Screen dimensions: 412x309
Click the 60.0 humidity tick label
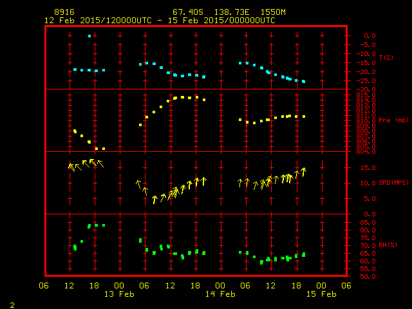pyautogui.click(x=368, y=261)
